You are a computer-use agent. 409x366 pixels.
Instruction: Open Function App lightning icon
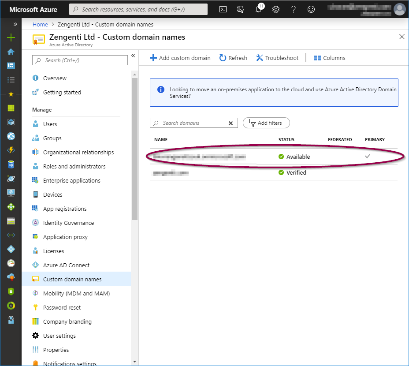pyautogui.click(x=11, y=150)
